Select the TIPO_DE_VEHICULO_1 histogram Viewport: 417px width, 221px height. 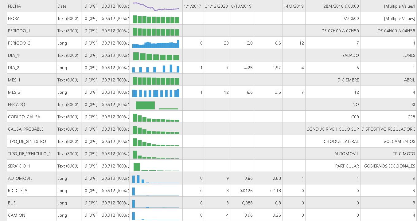156,154
